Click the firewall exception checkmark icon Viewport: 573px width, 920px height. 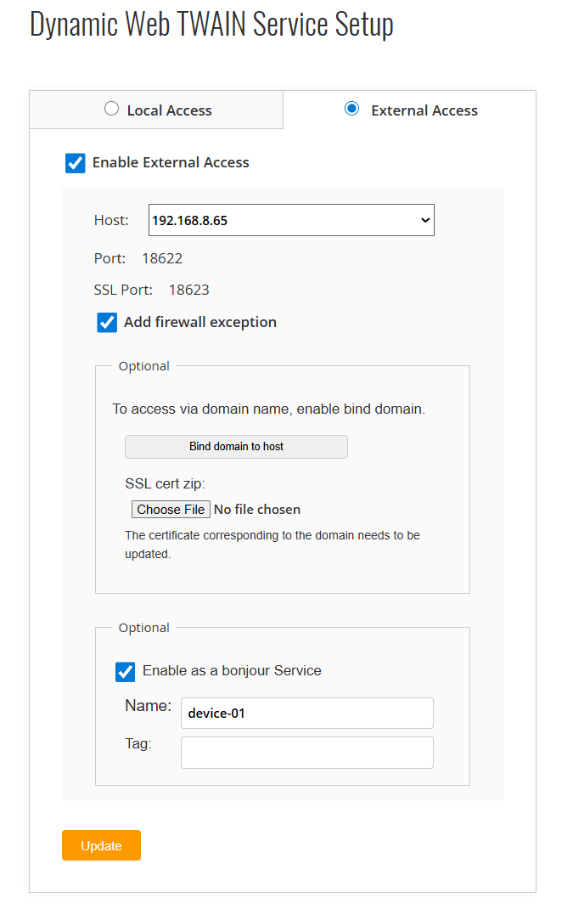106,322
